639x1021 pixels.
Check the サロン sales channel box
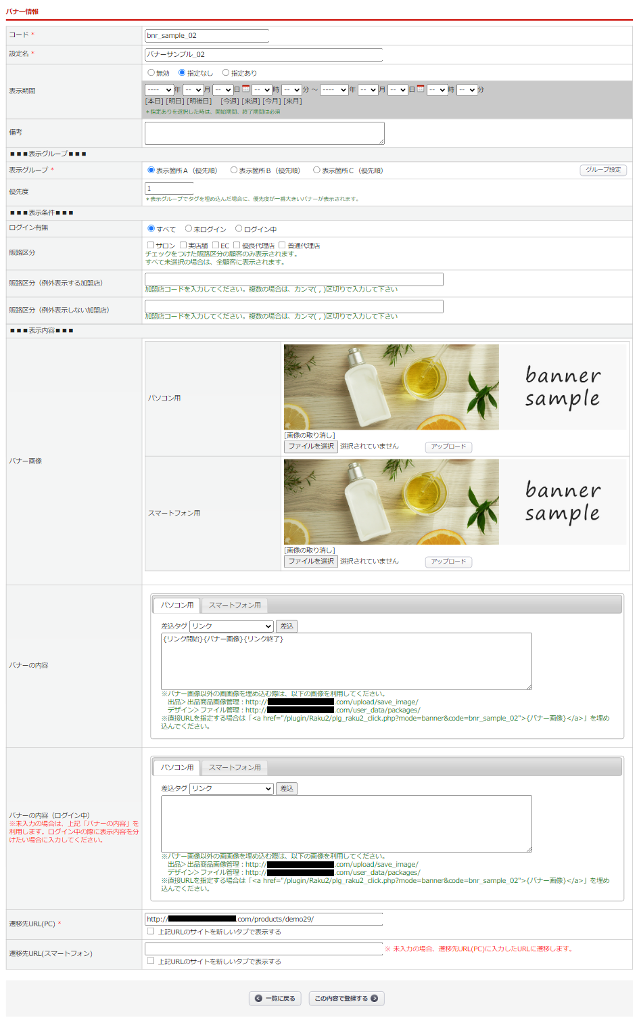tap(151, 245)
